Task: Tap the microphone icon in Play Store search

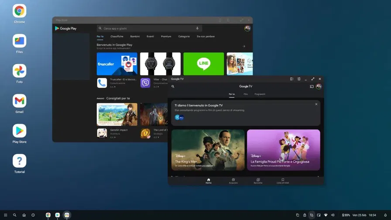Action: click(x=197, y=28)
